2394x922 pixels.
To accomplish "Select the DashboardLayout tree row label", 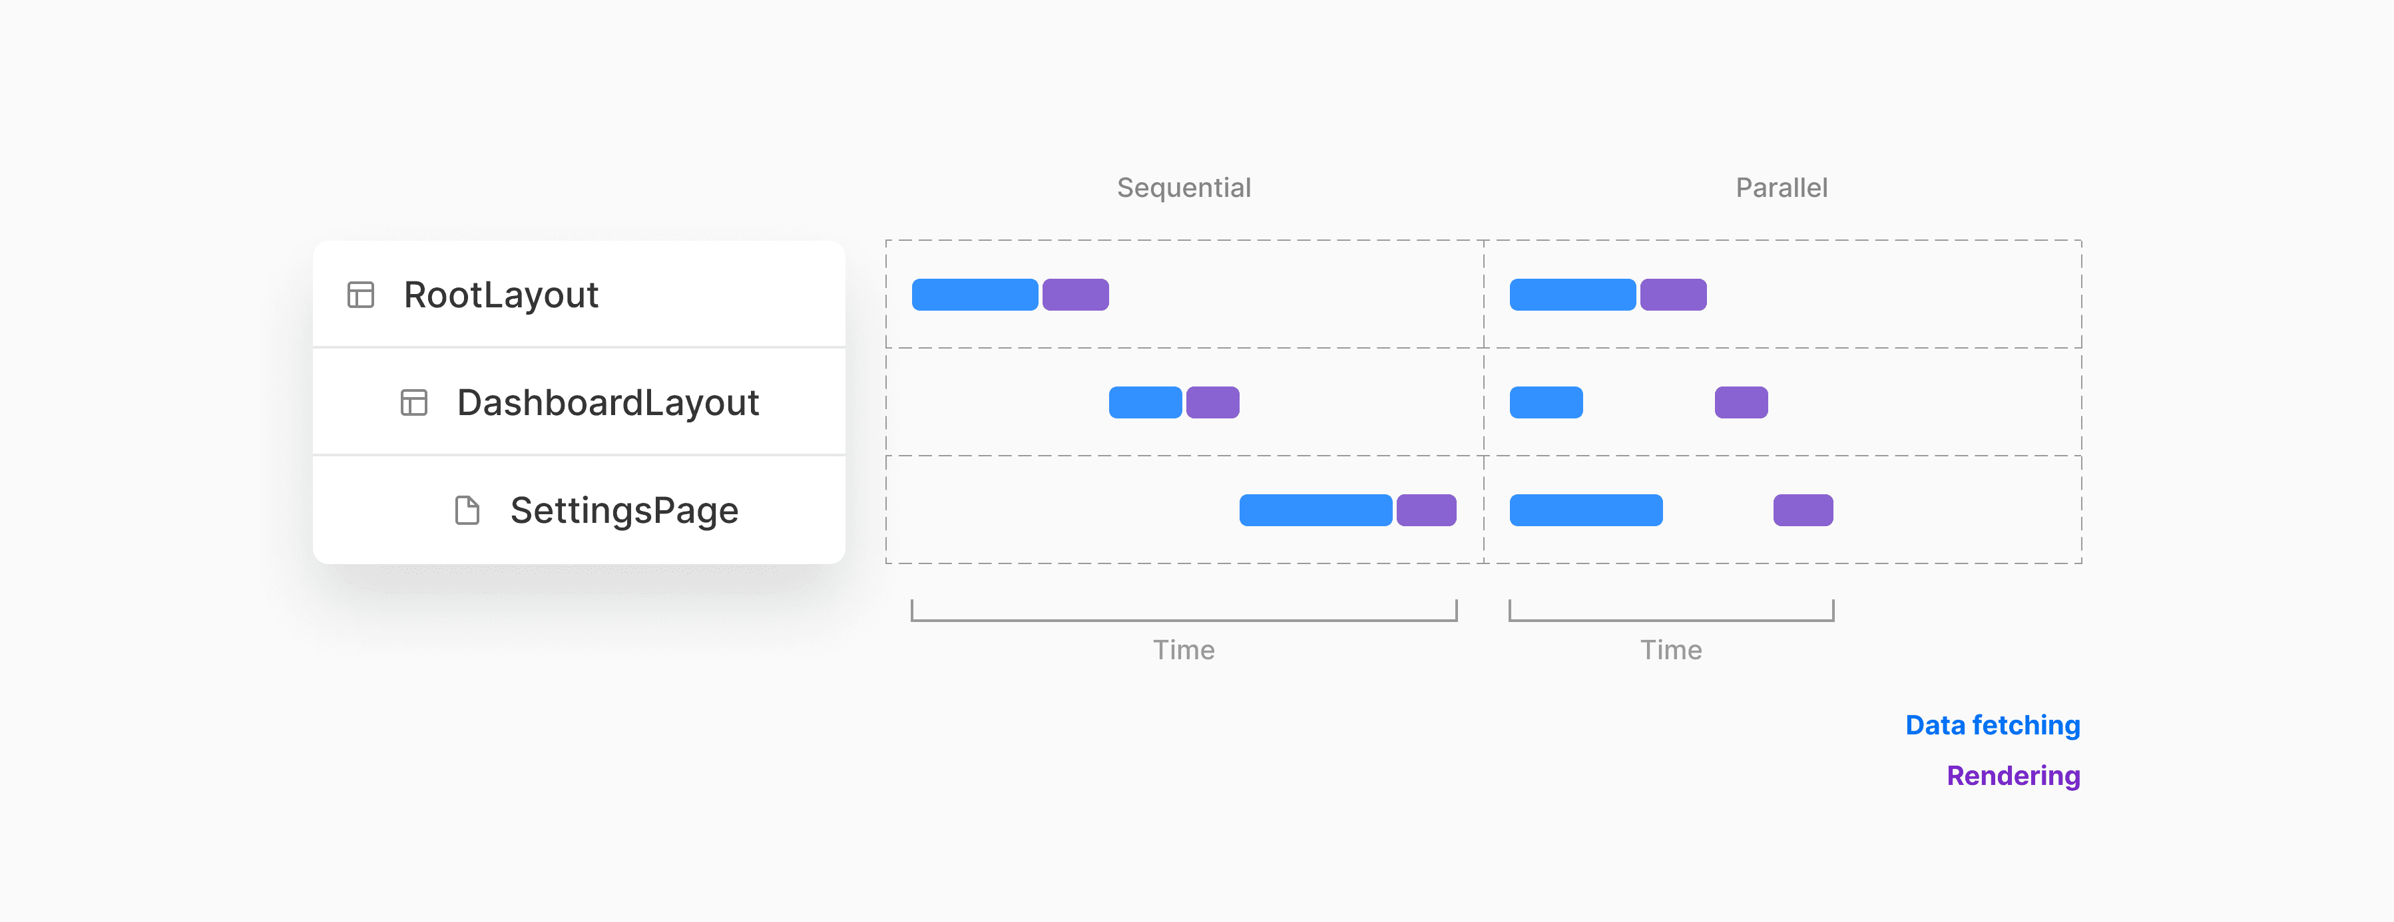I will pyautogui.click(x=608, y=402).
